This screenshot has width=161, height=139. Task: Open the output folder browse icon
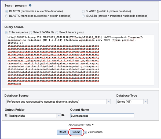[x=63, y=115]
